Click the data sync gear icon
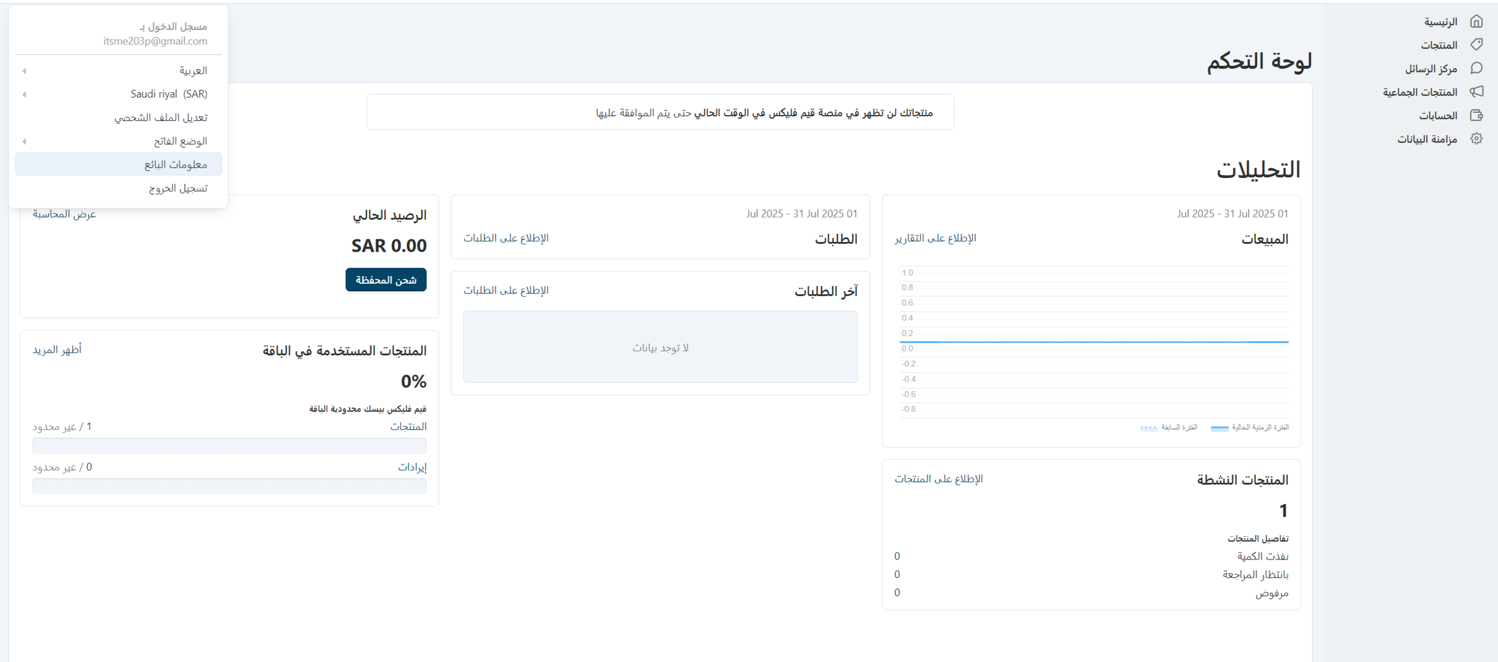 point(1476,138)
